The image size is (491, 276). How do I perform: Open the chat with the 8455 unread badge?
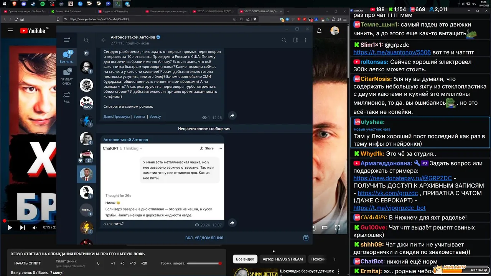pos(86,103)
